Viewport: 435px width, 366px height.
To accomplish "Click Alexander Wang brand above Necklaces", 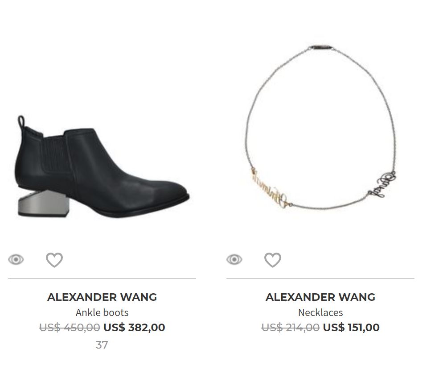I will [x=320, y=297].
